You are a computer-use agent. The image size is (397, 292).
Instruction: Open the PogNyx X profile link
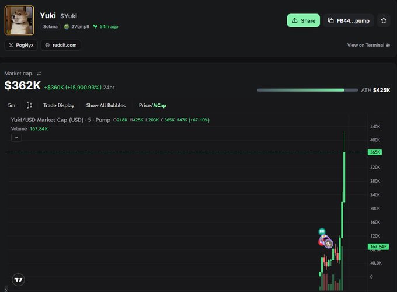(x=21, y=45)
